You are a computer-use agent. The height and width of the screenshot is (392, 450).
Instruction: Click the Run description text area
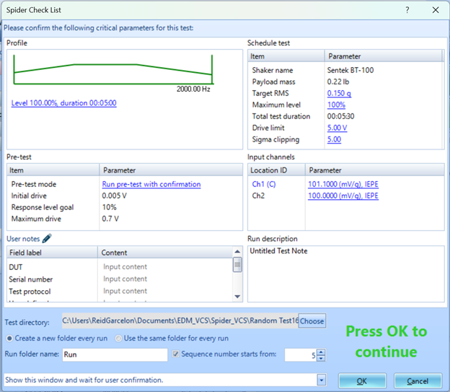point(345,274)
